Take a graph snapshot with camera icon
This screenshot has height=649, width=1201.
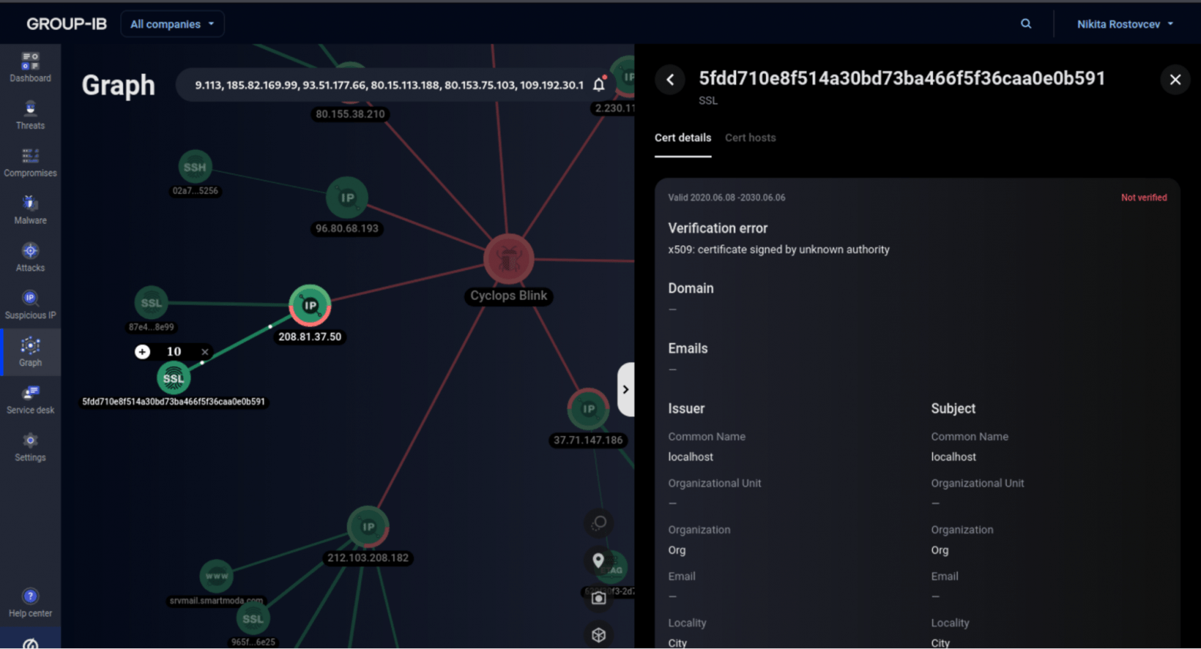(599, 597)
